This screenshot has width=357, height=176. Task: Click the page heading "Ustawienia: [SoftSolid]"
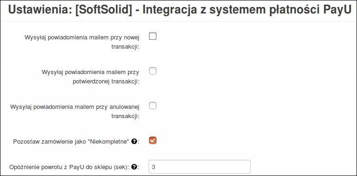tap(70, 11)
